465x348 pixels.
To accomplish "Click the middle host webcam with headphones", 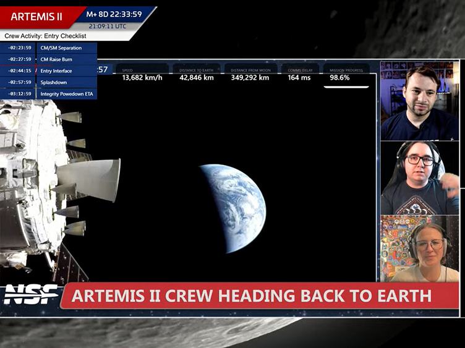I will (419, 178).
